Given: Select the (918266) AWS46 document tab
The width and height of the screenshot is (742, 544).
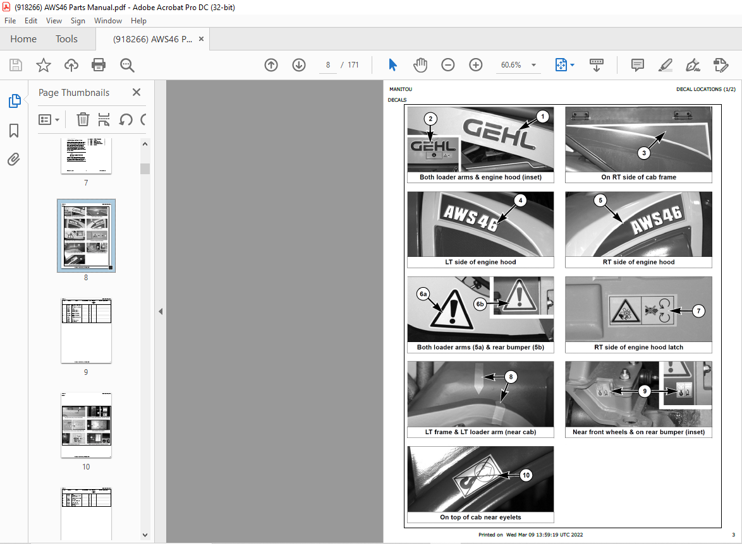Looking at the screenshot, I should click(x=152, y=39).
